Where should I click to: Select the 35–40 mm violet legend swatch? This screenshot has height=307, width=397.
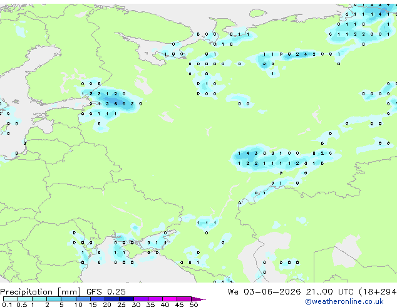click(x=155, y=299)
